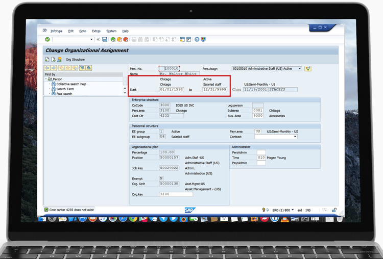Screen dimensions: 383x259
Task: Click the Org Structure button
Action: pos(75,60)
